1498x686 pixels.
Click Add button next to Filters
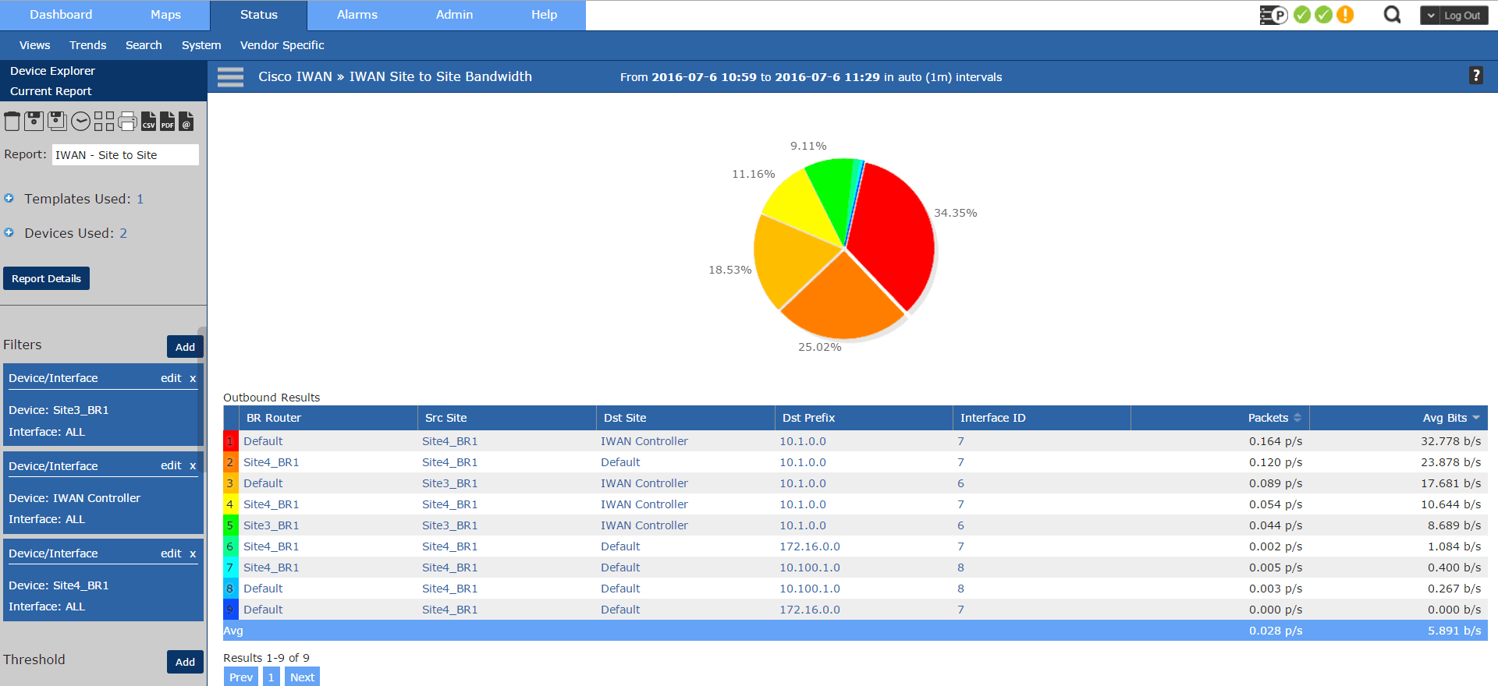(x=185, y=347)
